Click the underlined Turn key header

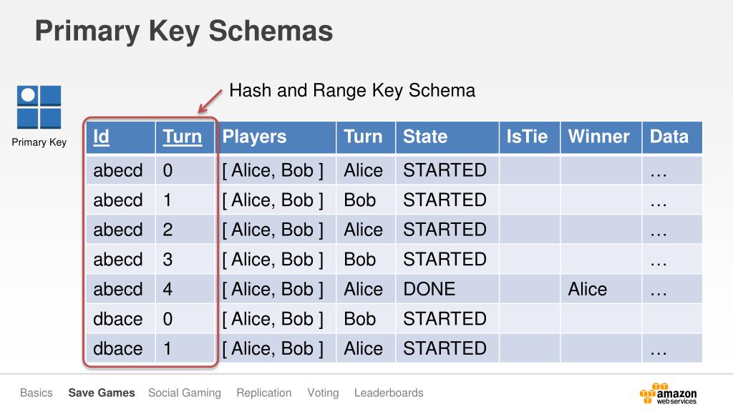183,137
